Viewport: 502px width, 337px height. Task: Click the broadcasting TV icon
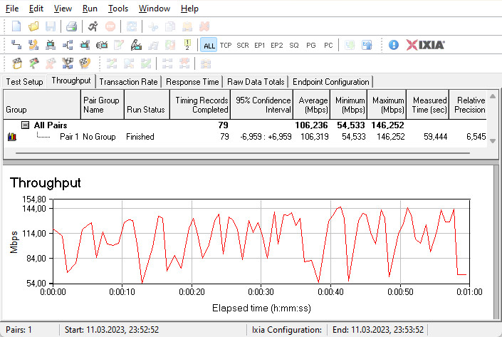coord(102,45)
